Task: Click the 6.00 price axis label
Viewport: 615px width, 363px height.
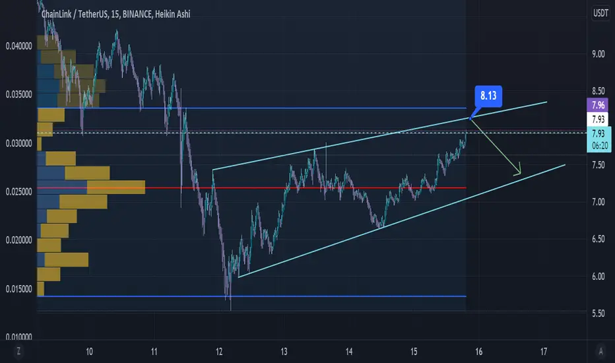Action: 598,277
